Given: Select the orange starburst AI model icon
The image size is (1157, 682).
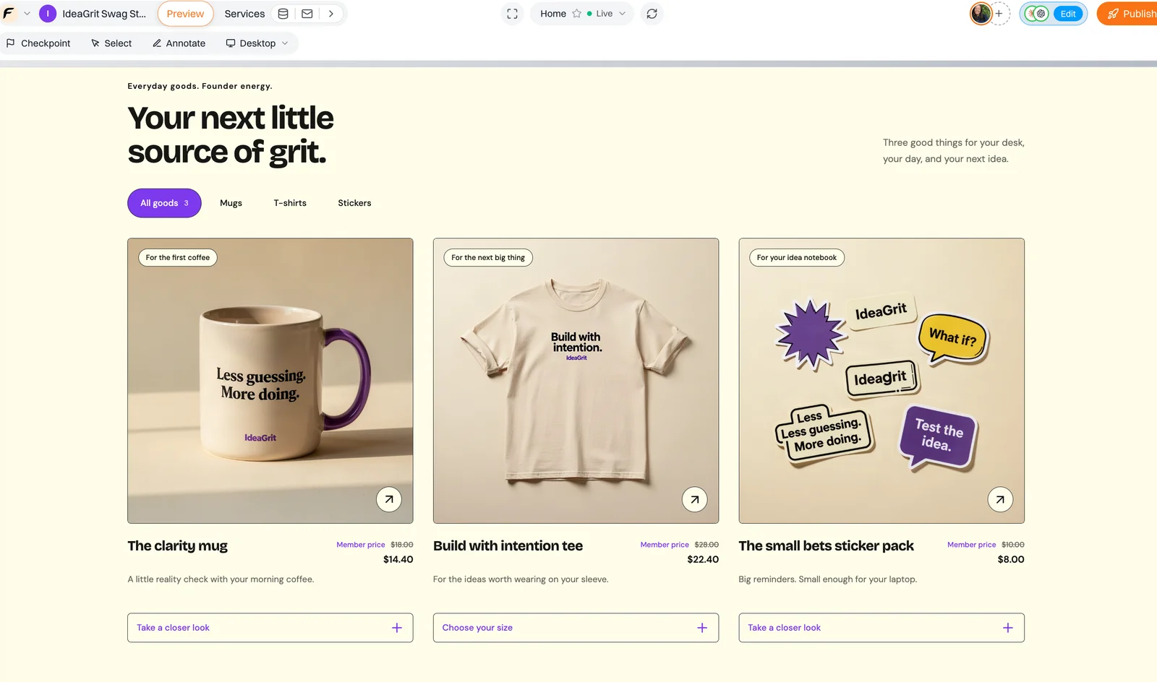Looking at the screenshot, I should coord(1031,14).
